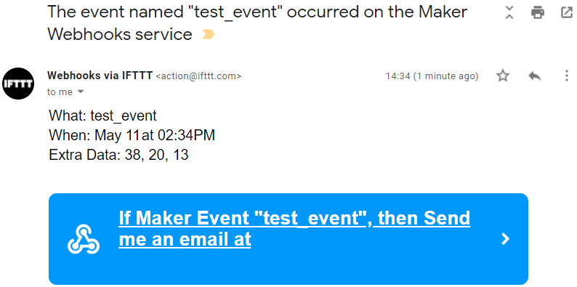The image size is (577, 287).
Task: Click the "What: test_event" line
Action: tap(102, 116)
